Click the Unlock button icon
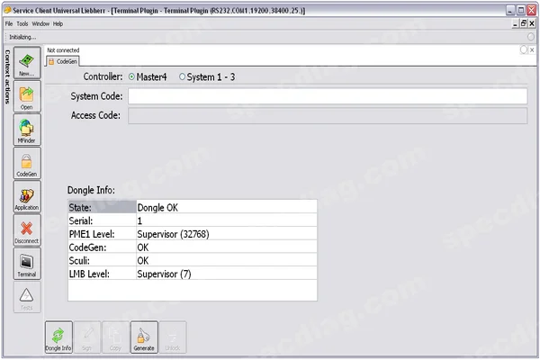 point(173,337)
